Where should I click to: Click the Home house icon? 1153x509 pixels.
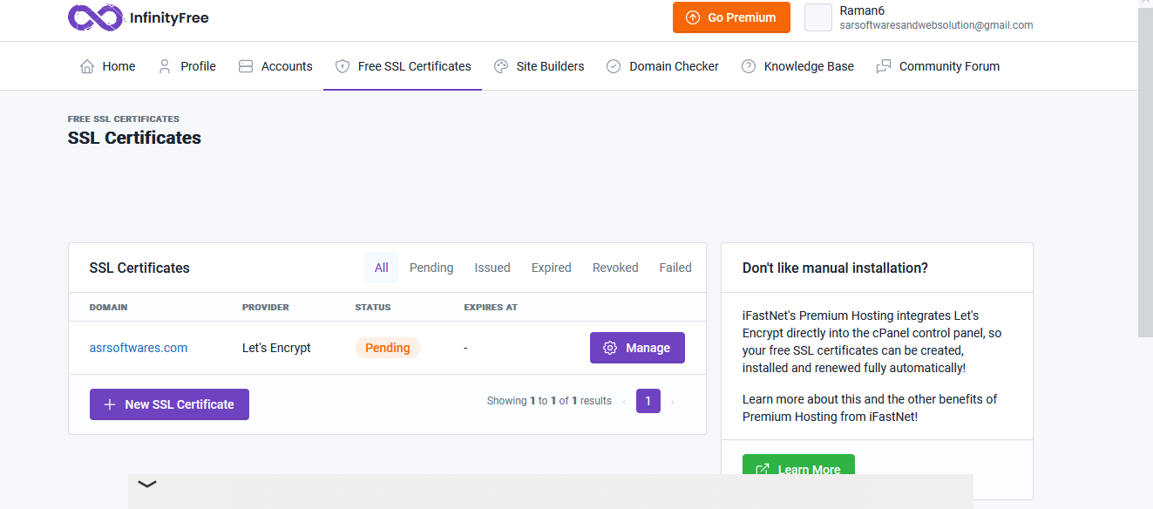pos(87,66)
